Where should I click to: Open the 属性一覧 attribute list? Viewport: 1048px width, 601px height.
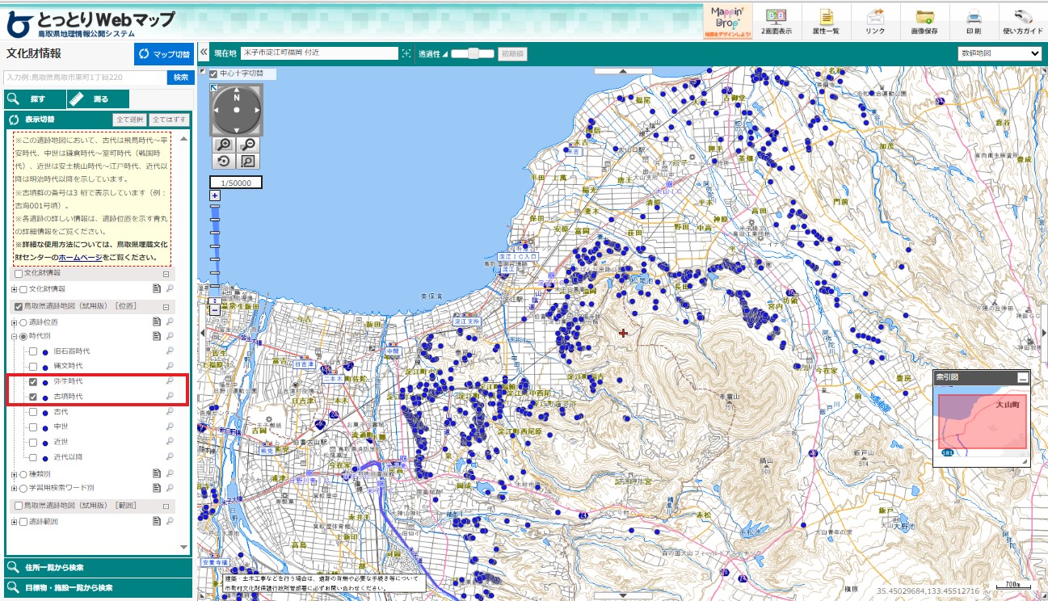(x=826, y=21)
